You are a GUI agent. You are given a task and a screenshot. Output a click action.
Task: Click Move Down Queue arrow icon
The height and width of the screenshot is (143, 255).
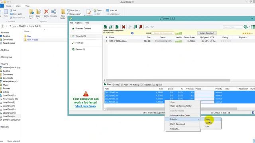coord(152,27)
